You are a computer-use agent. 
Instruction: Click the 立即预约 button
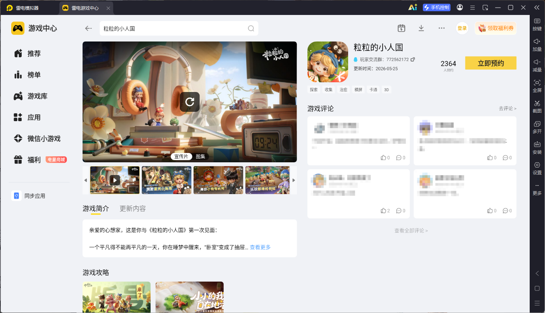click(x=491, y=63)
